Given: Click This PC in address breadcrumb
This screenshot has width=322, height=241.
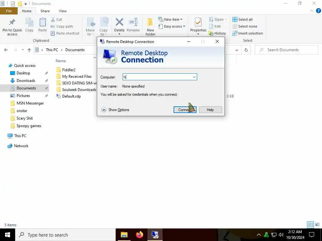Looking at the screenshot, I should pyautogui.click(x=52, y=50).
